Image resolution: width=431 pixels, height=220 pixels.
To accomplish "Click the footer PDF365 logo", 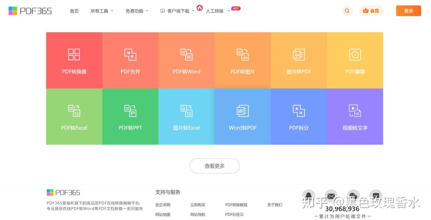I will coord(64,192).
